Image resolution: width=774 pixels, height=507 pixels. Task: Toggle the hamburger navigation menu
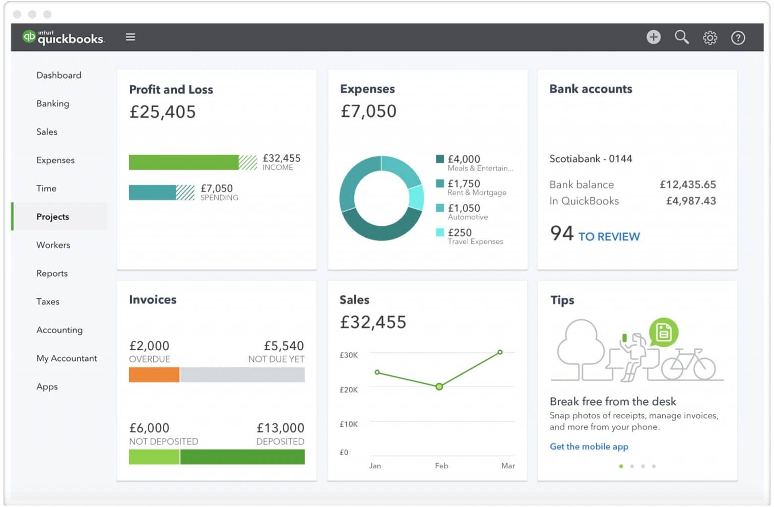(131, 36)
